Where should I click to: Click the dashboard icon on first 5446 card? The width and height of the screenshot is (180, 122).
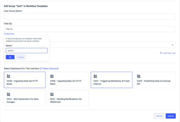8,76
